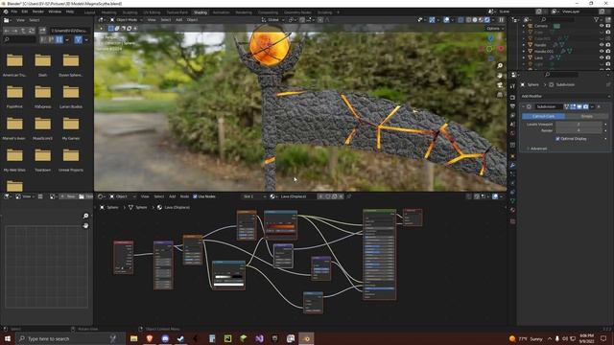Click the viewport pause rendering icon

(501, 20)
